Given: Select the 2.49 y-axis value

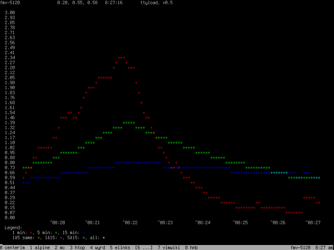Looking at the screenshot, I should 10,47.
